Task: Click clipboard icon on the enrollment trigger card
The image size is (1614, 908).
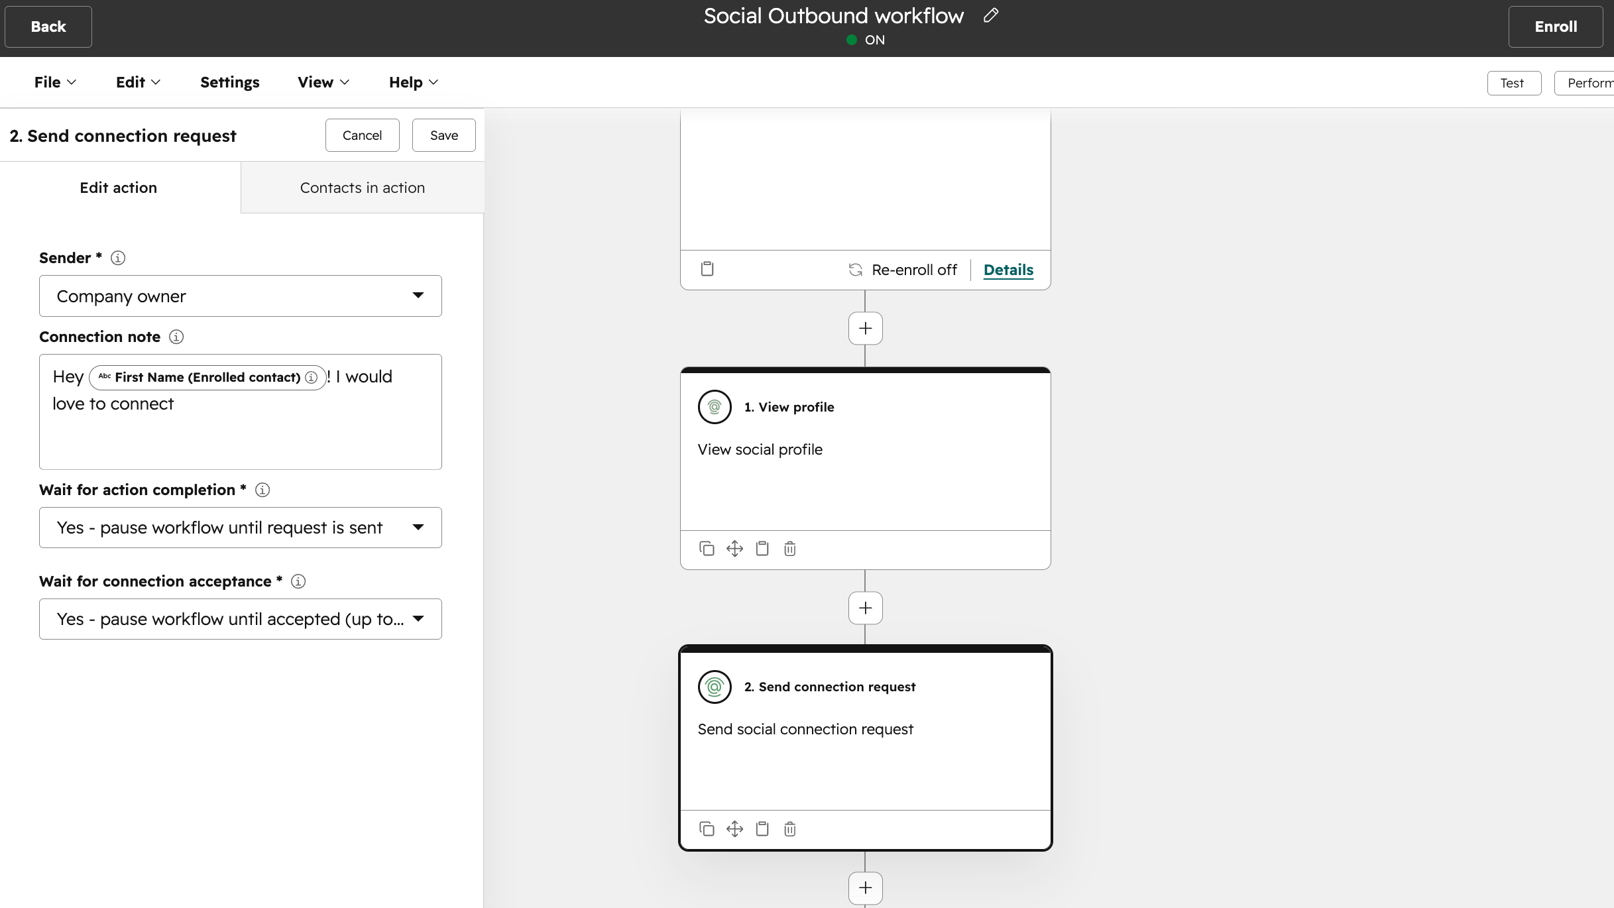Action: click(x=707, y=269)
